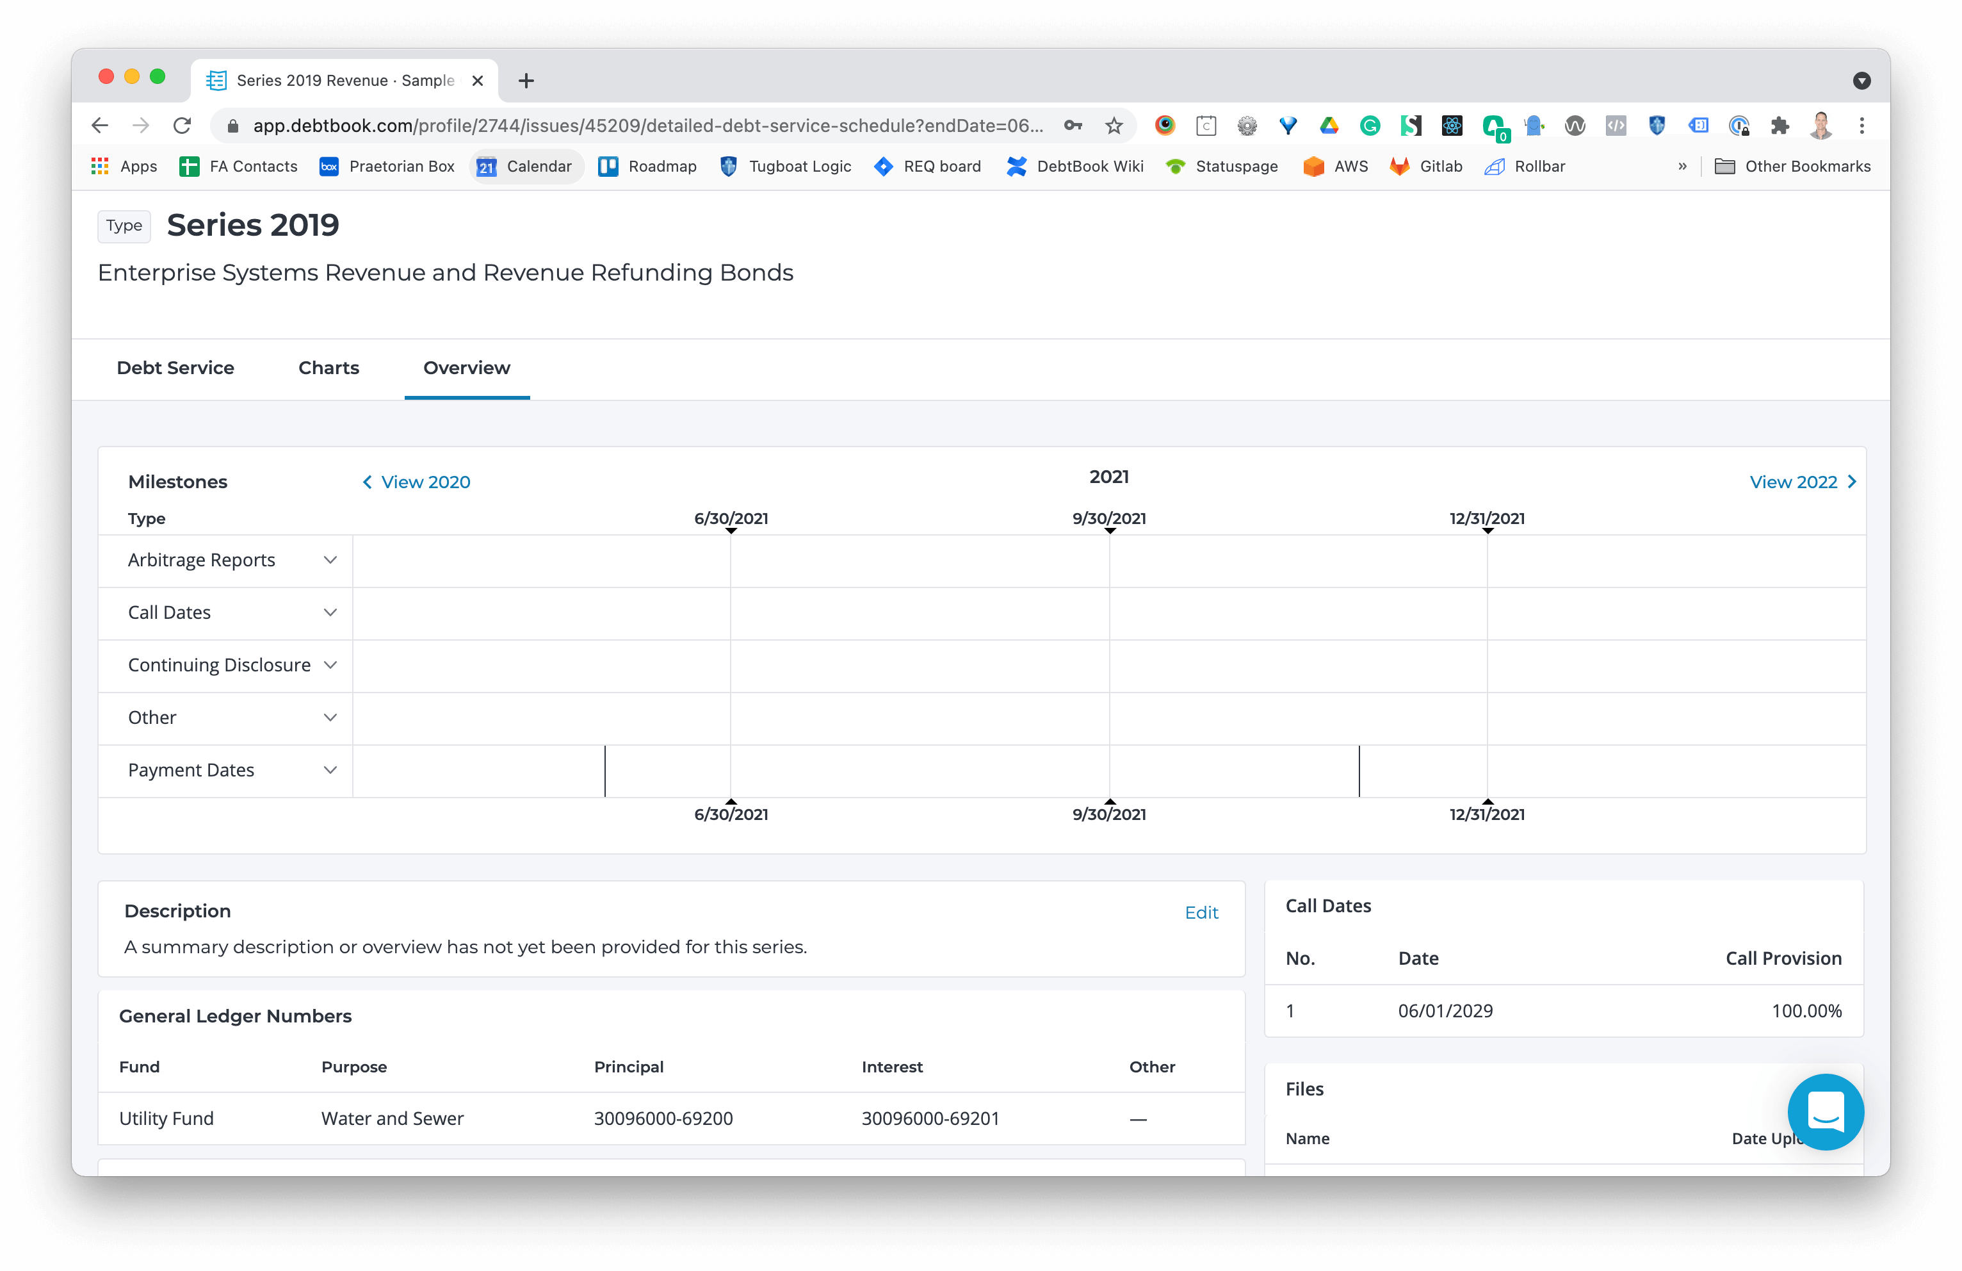Image resolution: width=1962 pixels, height=1271 pixels.
Task: Open the green S extension icon
Action: pyautogui.click(x=1411, y=126)
